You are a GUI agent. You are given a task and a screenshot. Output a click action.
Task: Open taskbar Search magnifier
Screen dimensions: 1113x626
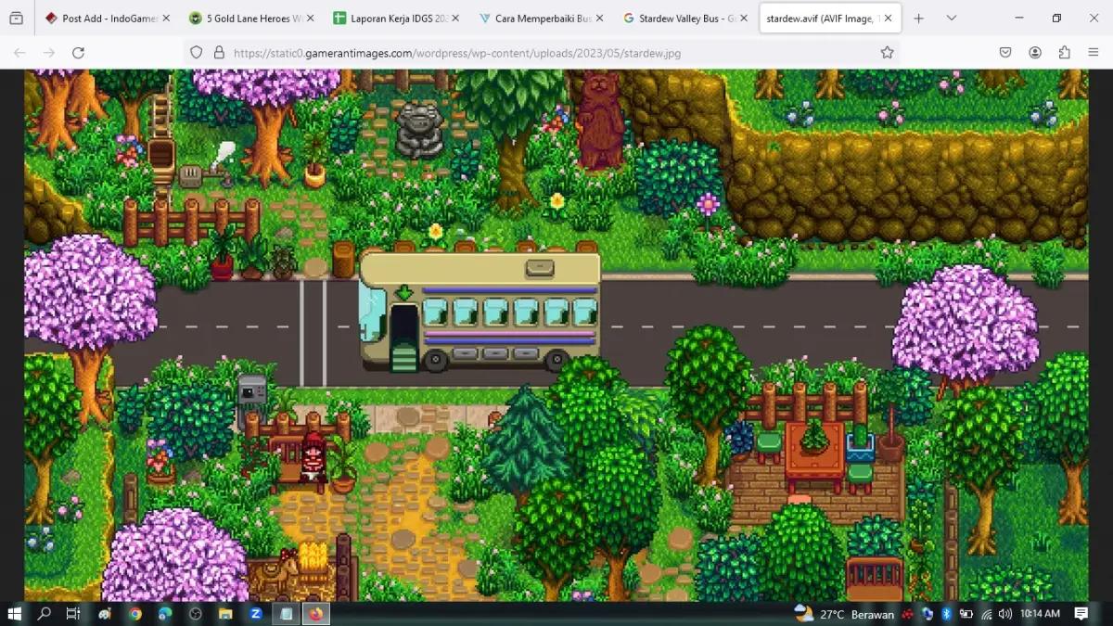point(45,614)
